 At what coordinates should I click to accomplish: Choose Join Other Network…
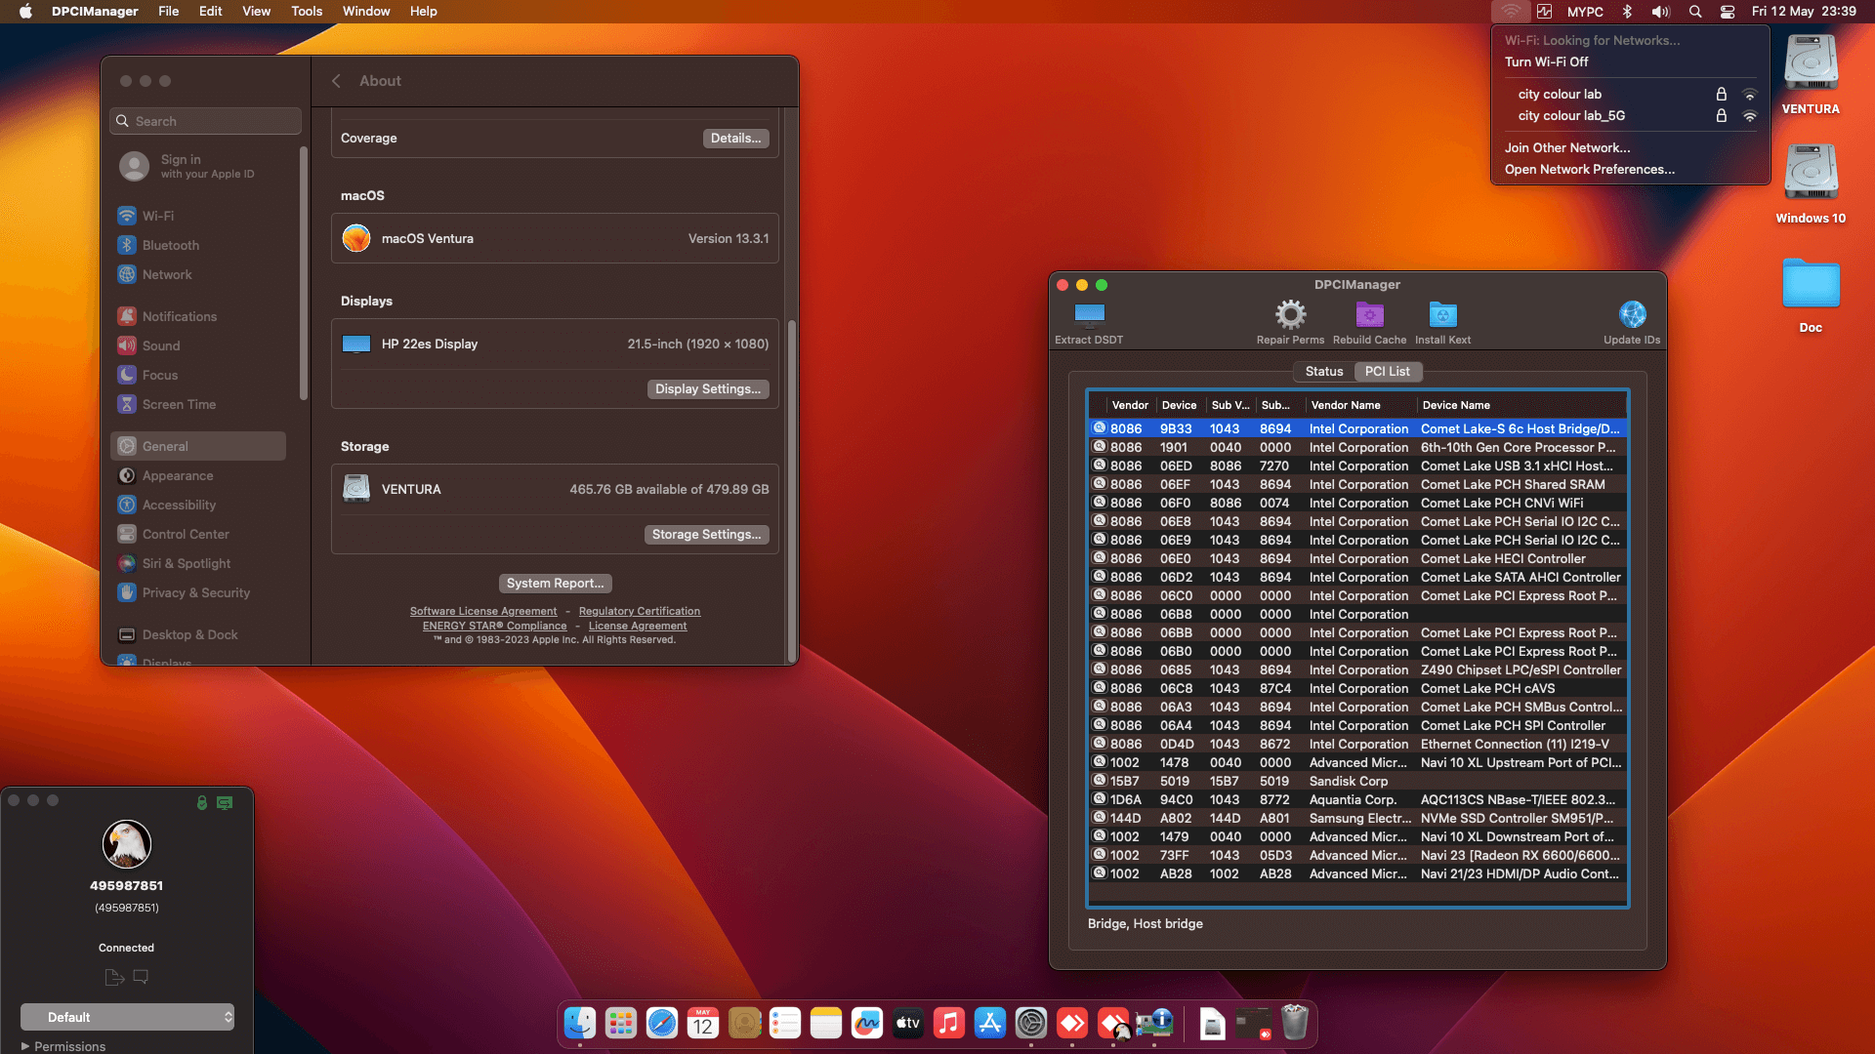1631,147
